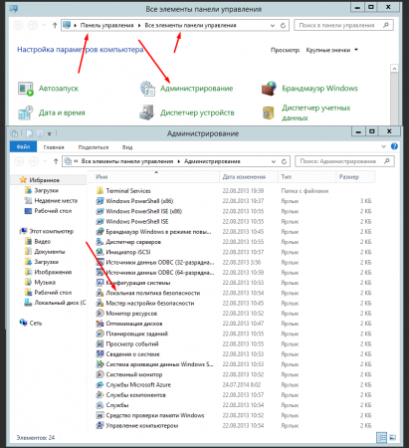409x448 pixels.
Task: Sort by the Размер column header
Action: (x=356, y=177)
